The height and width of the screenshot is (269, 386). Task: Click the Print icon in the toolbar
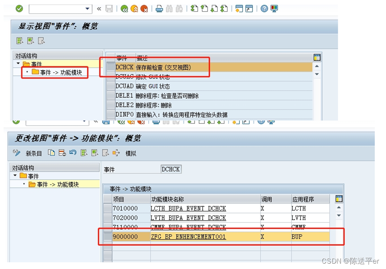(x=159, y=8)
